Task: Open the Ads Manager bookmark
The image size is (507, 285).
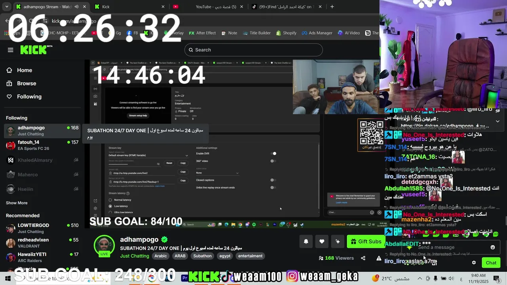Action: [x=317, y=33]
